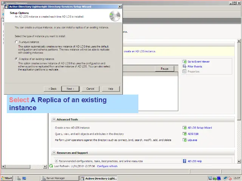
Task: Close the AD LDS Setup Wizard dialog
Action: [x=120, y=6]
